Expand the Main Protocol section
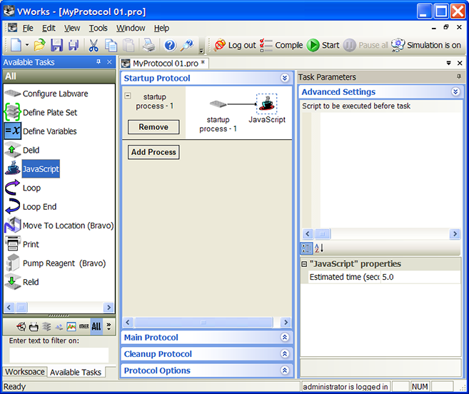 [285, 338]
